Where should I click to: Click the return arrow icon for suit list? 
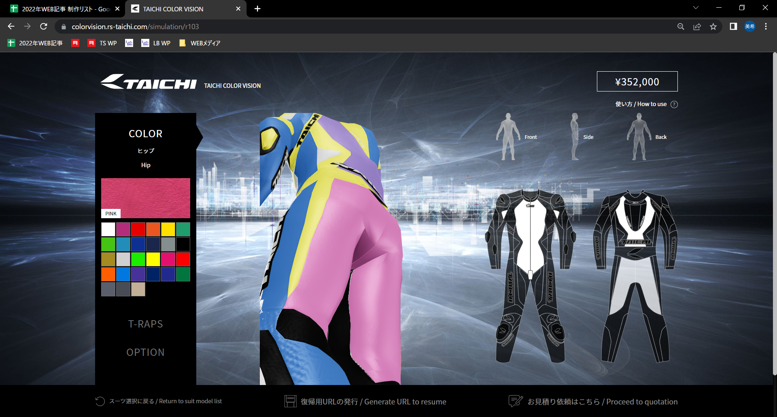(x=100, y=401)
